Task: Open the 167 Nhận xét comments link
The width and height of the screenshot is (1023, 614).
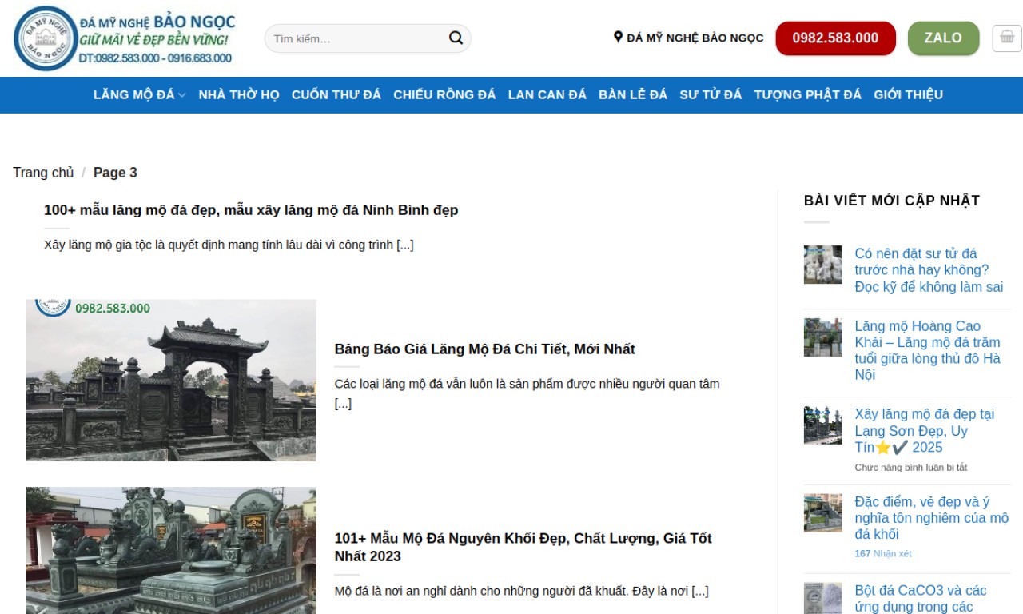Action: point(883,553)
